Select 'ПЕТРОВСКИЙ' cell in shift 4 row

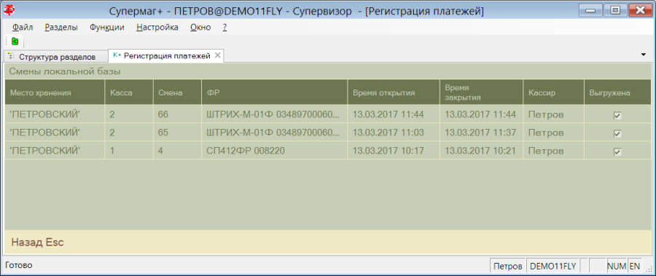tap(55, 151)
